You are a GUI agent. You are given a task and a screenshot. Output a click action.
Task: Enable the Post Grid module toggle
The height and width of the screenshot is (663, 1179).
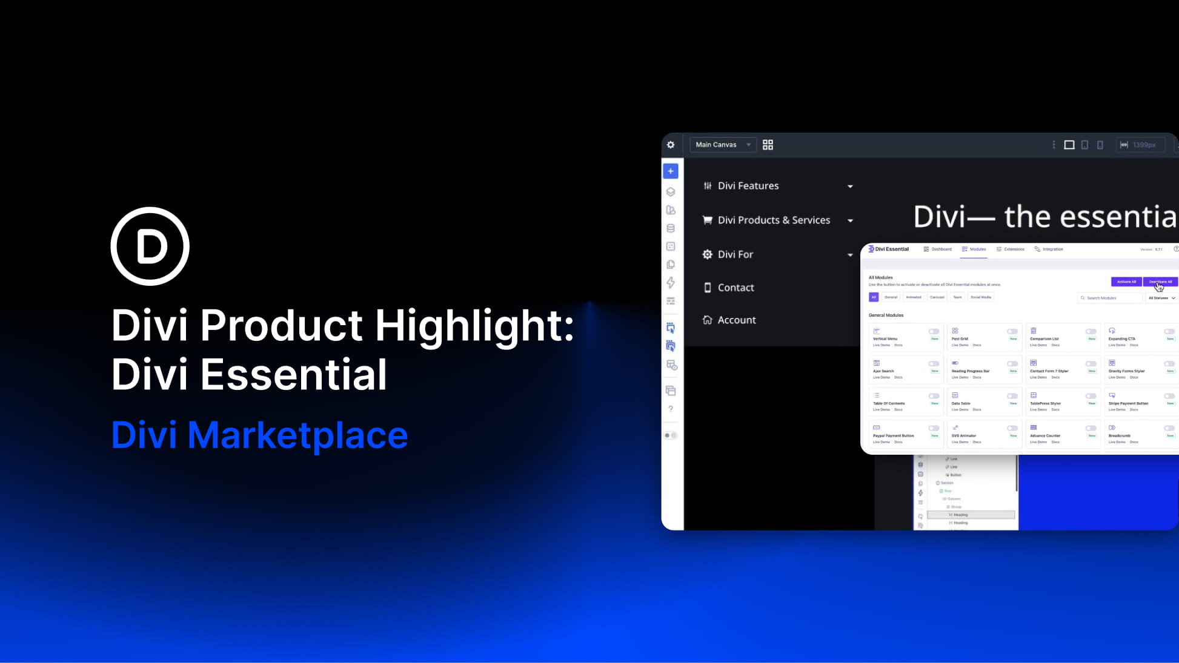coord(1012,331)
